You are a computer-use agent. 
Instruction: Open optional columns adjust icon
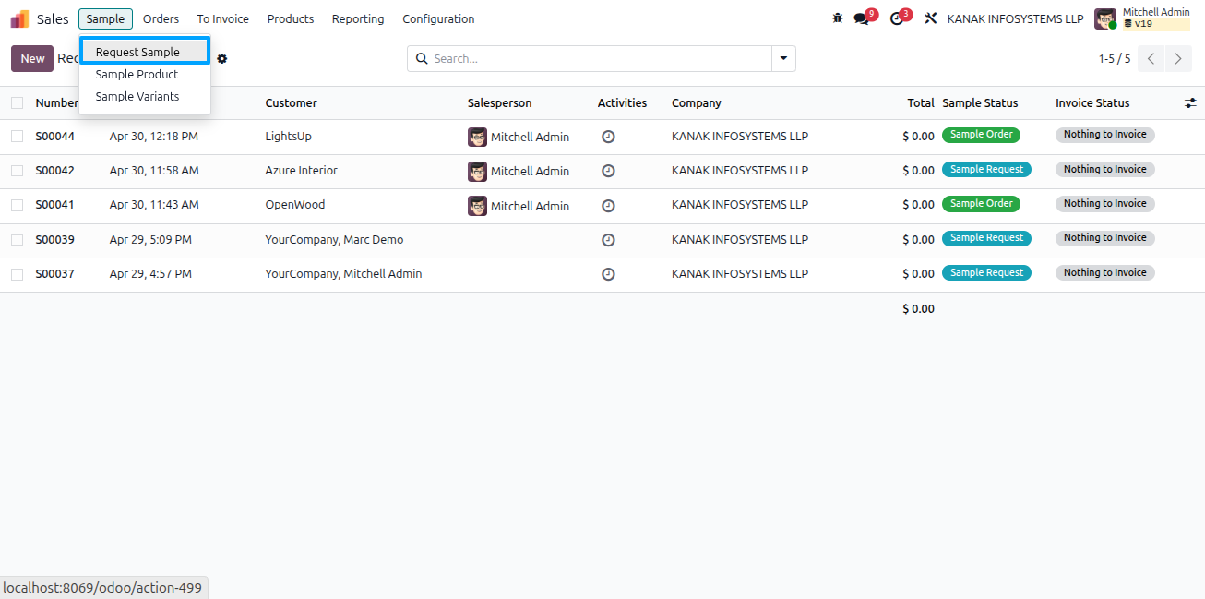[1190, 103]
